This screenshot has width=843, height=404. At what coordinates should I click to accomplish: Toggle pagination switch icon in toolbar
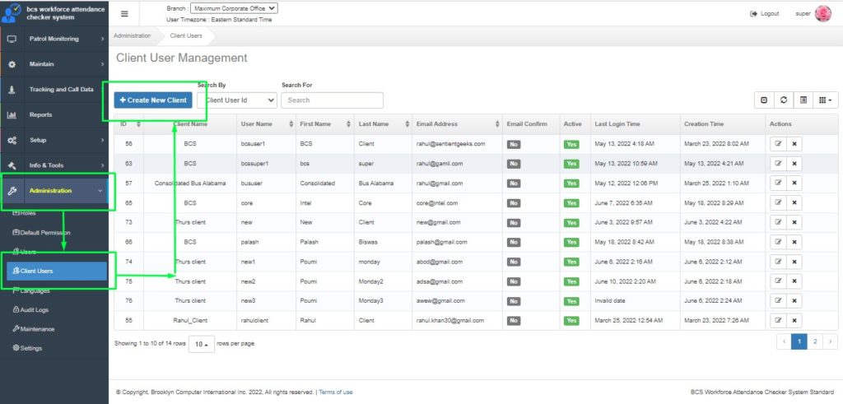764,100
